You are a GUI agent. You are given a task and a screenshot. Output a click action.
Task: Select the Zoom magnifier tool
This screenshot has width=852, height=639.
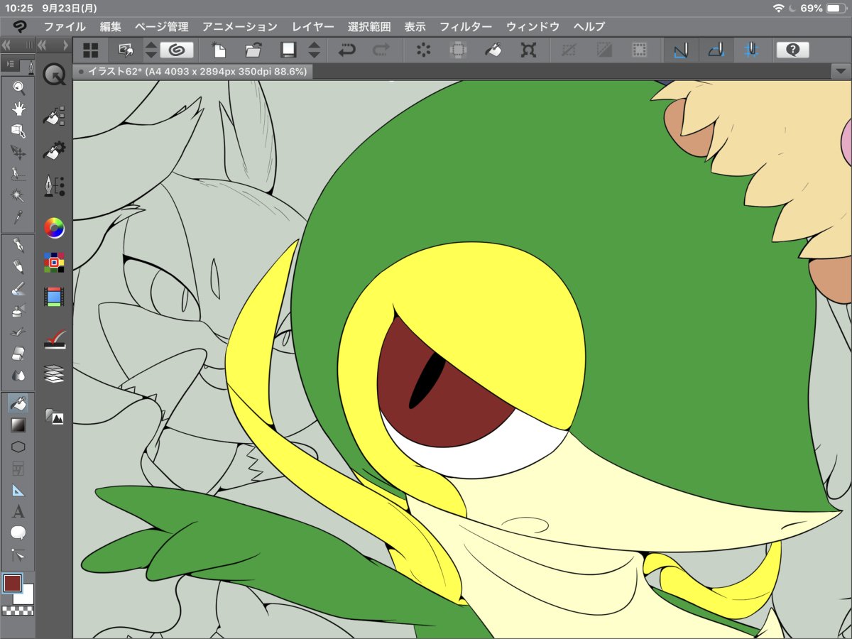point(18,88)
